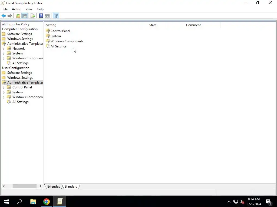Click the All Settings icon in list
Screen dimensions: 277x207
click(x=48, y=46)
